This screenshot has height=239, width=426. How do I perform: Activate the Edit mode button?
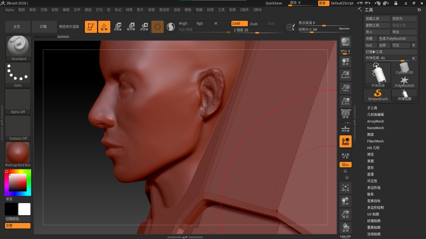pos(91,27)
